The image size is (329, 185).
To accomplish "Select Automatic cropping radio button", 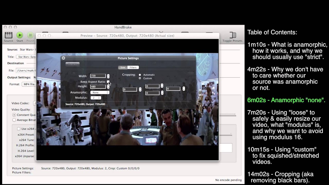I will click(x=140, y=75).
